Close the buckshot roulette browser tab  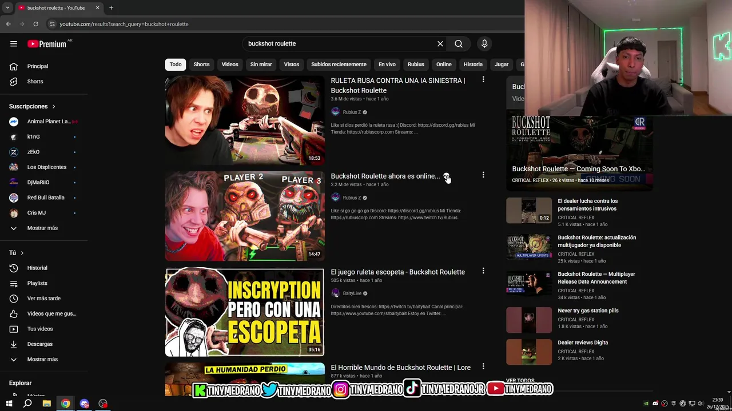97,8
